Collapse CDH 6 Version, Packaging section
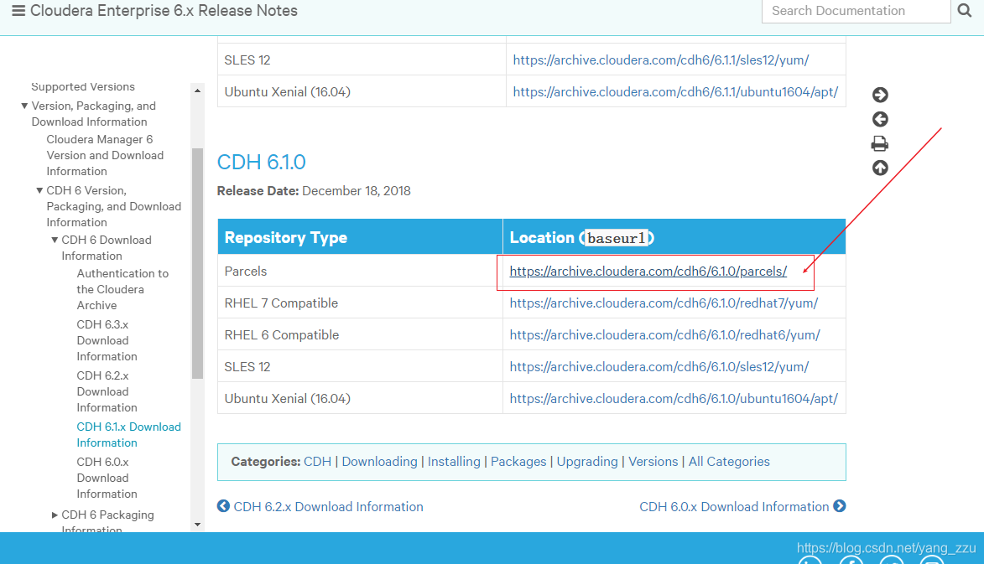 click(x=39, y=190)
